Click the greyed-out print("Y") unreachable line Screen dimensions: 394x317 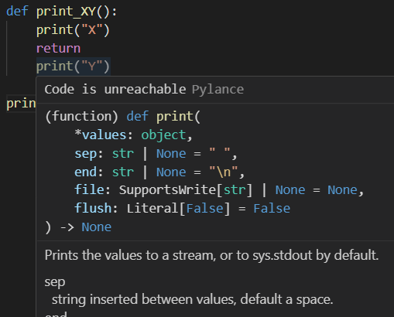point(74,66)
